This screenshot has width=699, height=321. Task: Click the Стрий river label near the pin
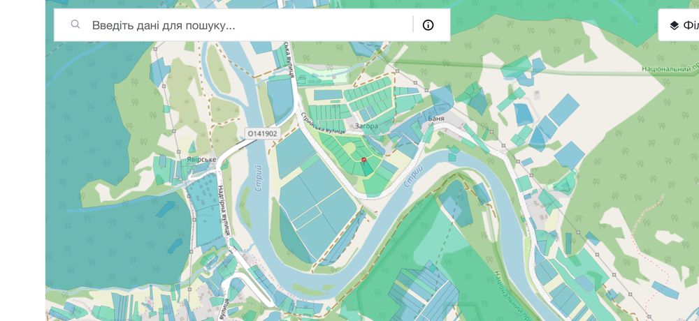(413, 177)
